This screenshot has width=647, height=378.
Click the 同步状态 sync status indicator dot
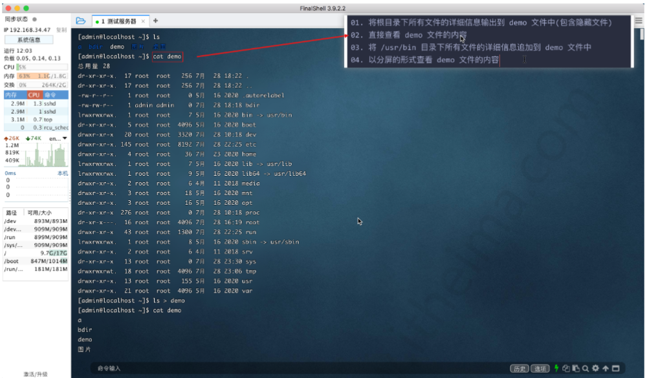[x=35, y=19]
